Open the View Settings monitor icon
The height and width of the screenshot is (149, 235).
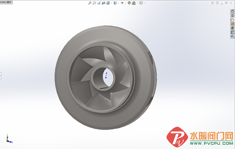[x=141, y=3]
